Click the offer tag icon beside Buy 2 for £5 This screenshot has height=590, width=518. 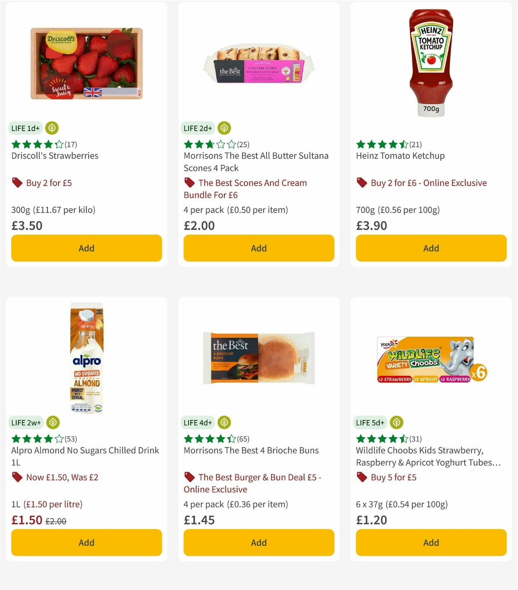tap(16, 183)
